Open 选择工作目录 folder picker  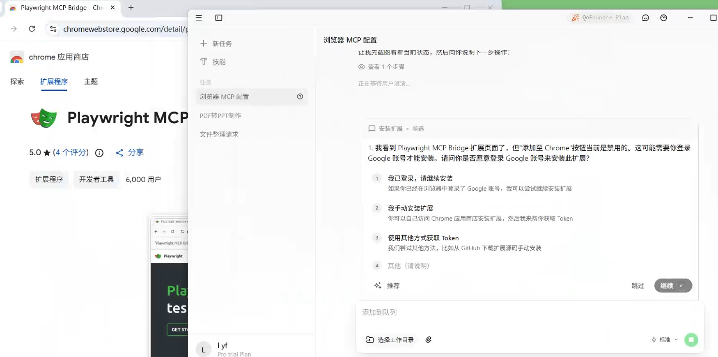[390, 340]
